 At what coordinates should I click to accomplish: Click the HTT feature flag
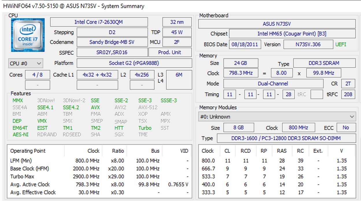119,128
